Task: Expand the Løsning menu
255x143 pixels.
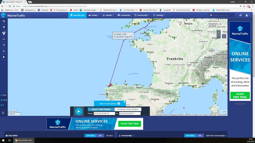Action: [x=159, y=15]
